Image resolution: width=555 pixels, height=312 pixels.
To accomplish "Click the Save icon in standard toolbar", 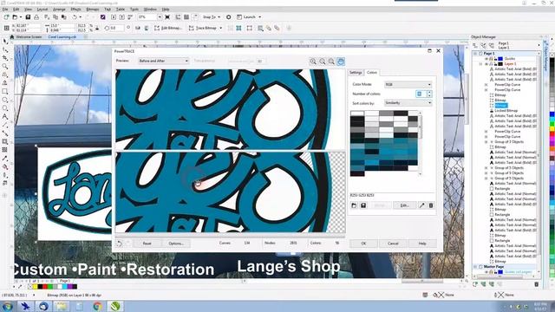I will [x=28, y=17].
